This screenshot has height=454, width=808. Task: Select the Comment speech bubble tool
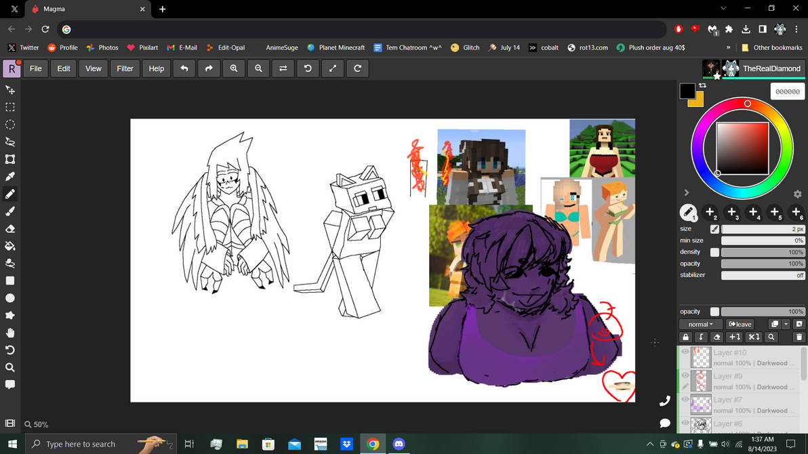[x=9, y=384]
